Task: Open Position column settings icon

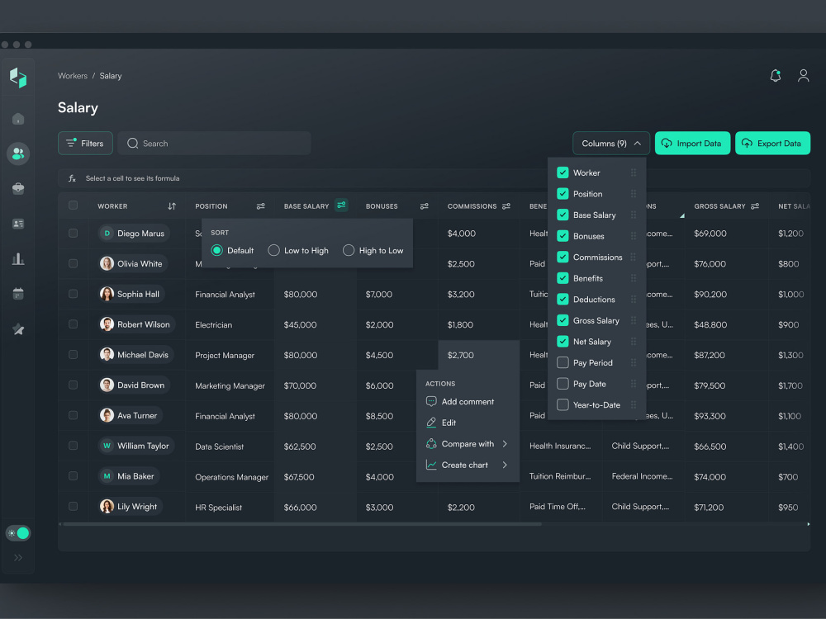Action: tap(261, 206)
